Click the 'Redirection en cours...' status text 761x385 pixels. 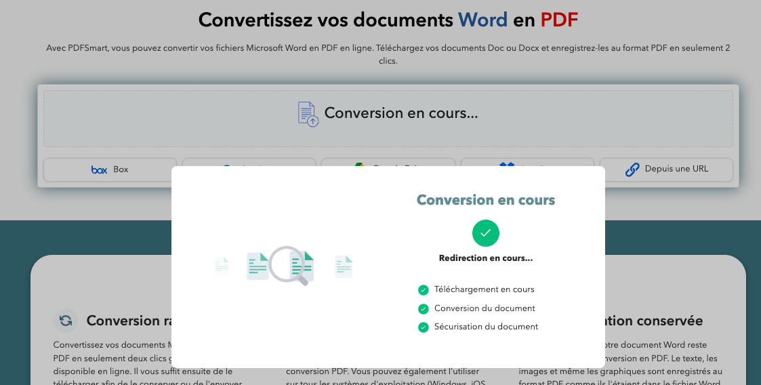click(485, 258)
